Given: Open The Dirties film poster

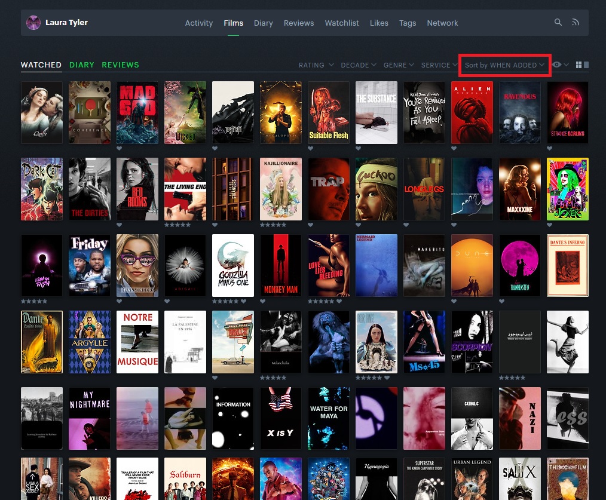Looking at the screenshot, I should point(90,189).
